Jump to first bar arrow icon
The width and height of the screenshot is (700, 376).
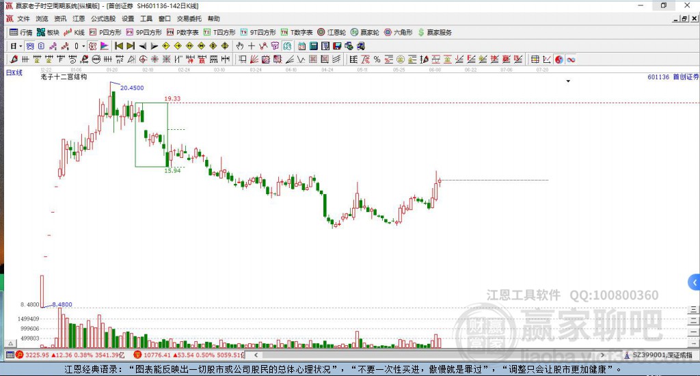(119, 46)
